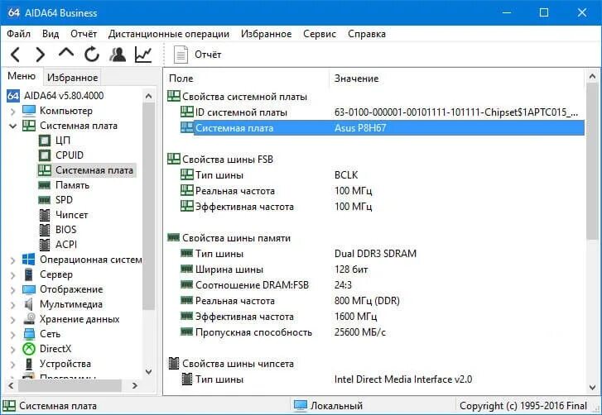Image resolution: width=602 pixels, height=415 pixels.
Task: Click the details pane scroll down arrow
Action: click(x=592, y=388)
